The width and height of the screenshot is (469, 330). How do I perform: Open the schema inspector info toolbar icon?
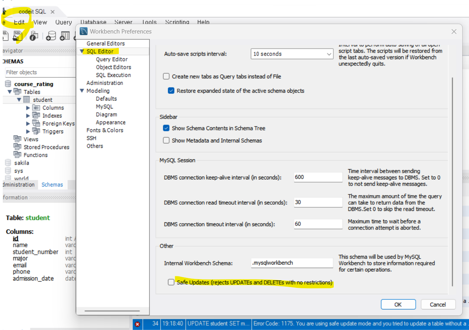pos(34,36)
